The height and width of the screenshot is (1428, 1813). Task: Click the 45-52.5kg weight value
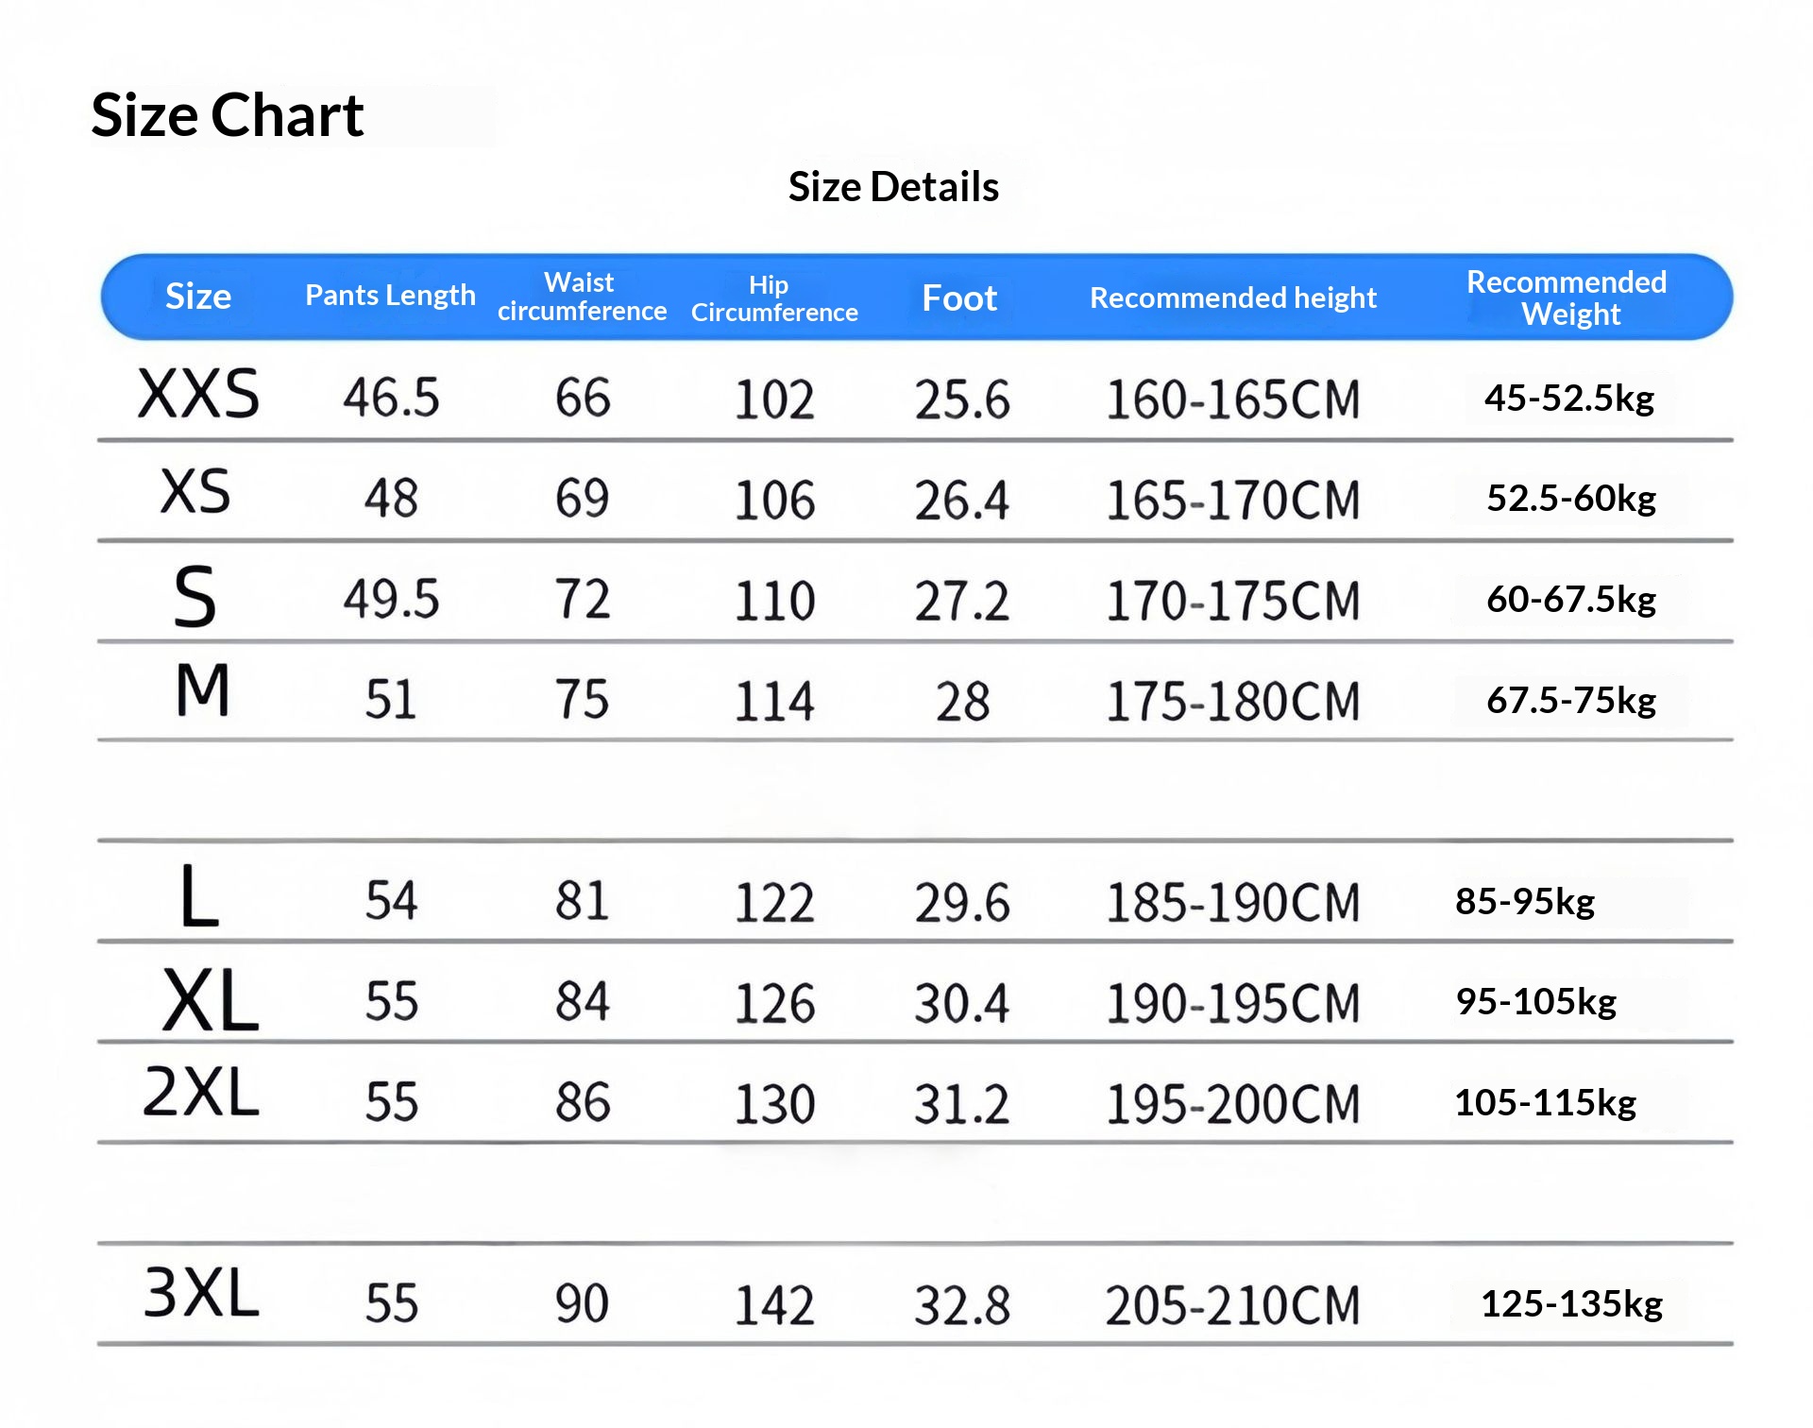click(x=1568, y=399)
